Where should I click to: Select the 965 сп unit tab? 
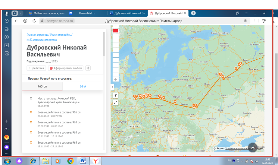click(x=42, y=86)
